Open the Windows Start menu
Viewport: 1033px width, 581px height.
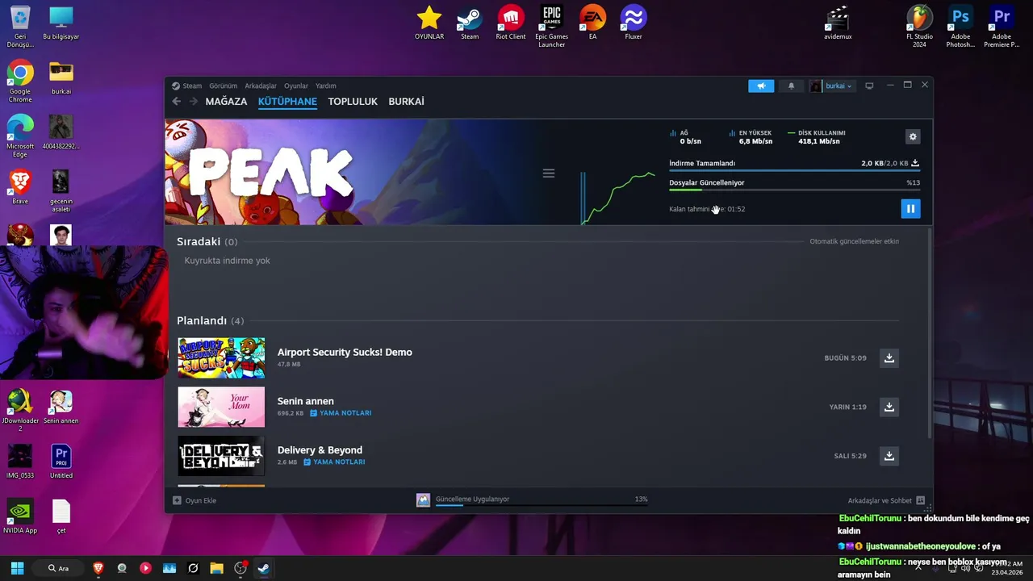pos(17,568)
